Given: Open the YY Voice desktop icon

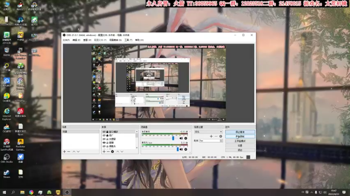Looking at the screenshot, I should 21,37.
